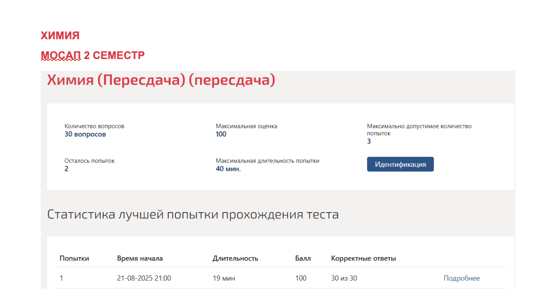
Task: Click the Идентификация button
Action: tap(400, 164)
